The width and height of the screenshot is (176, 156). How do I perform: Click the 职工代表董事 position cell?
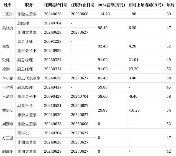(29, 78)
